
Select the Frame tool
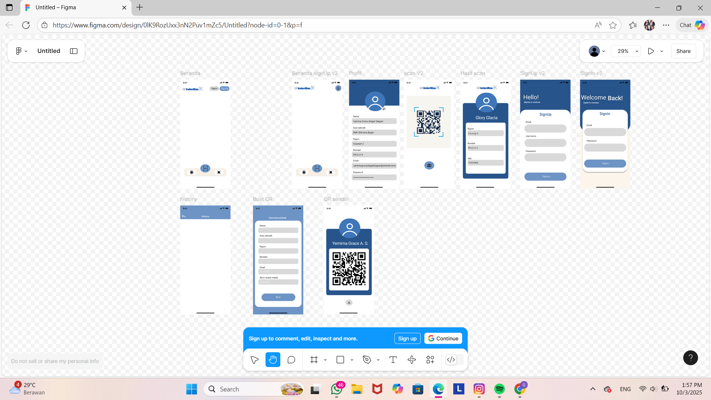click(314, 360)
